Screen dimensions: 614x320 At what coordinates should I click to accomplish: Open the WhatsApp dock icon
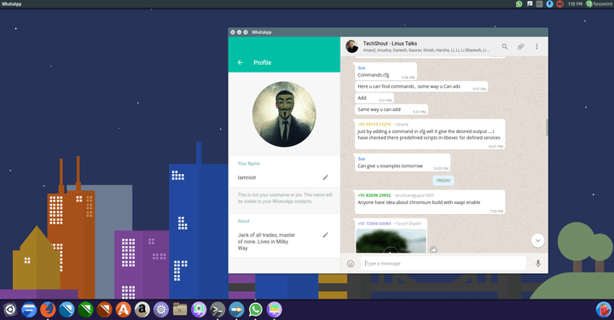(x=255, y=310)
